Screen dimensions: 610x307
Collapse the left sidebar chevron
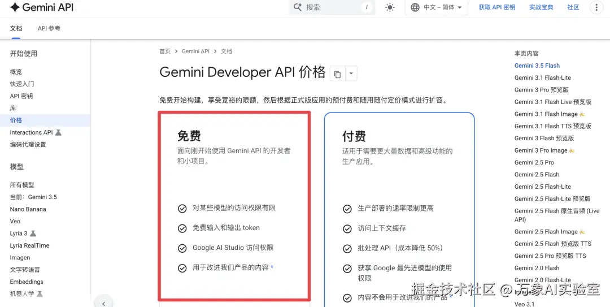[103, 304]
